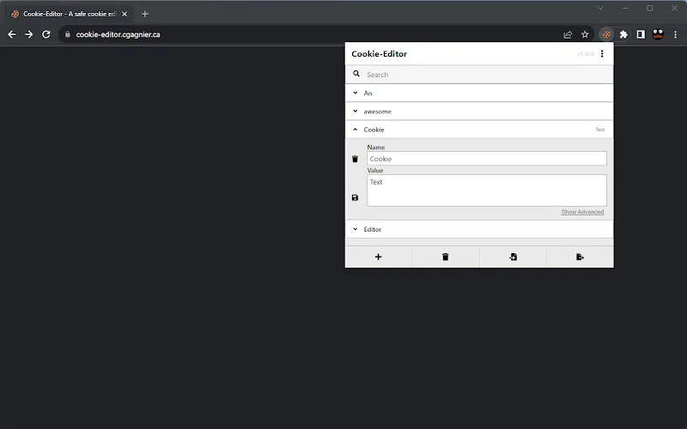Click the Show Advanced link
Image resolution: width=687 pixels, height=429 pixels.
coord(582,212)
